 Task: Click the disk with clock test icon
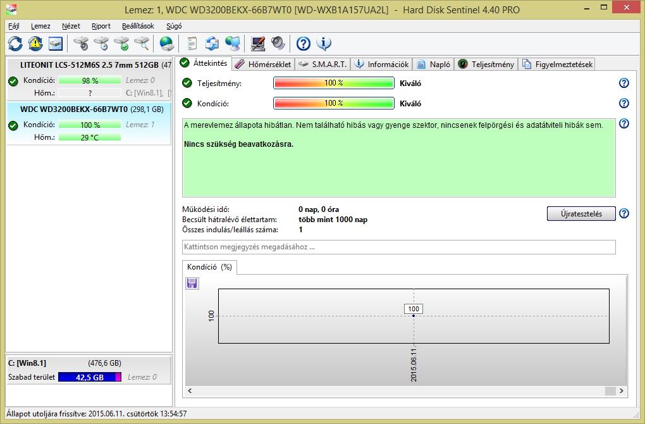tap(101, 43)
